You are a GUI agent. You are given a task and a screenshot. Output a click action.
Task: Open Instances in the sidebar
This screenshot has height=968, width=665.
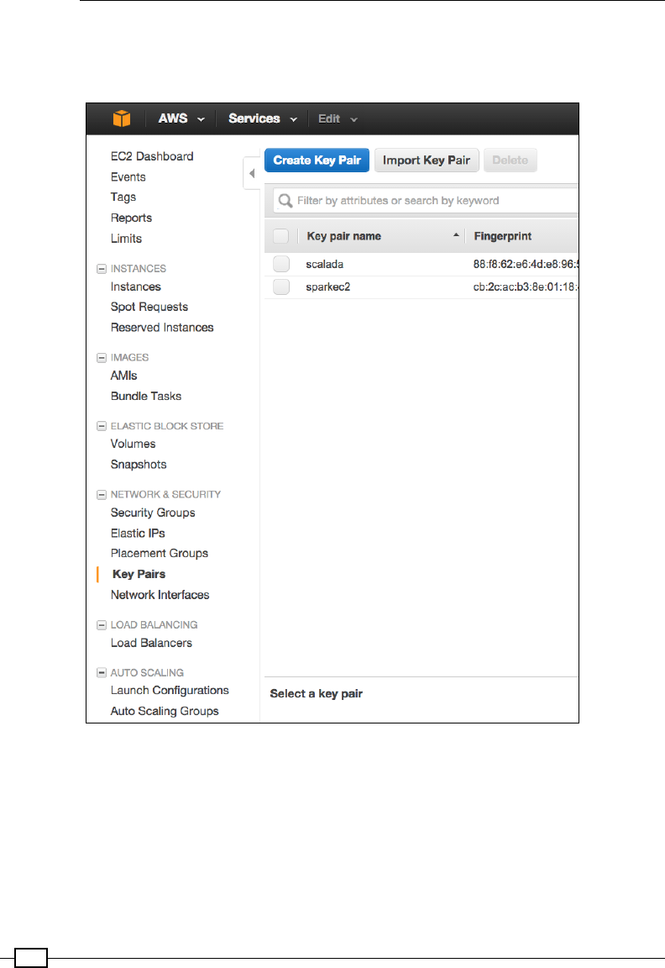point(136,287)
